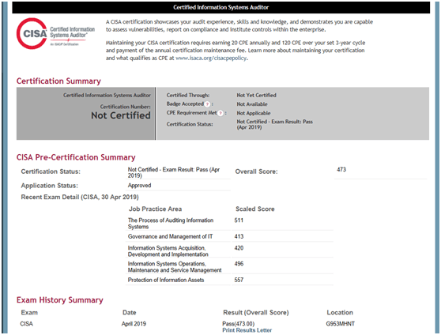Click the Pass(473.00) result
441x335 pixels.
click(x=239, y=324)
